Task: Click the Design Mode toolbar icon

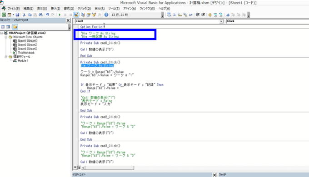Action: click(76, 15)
